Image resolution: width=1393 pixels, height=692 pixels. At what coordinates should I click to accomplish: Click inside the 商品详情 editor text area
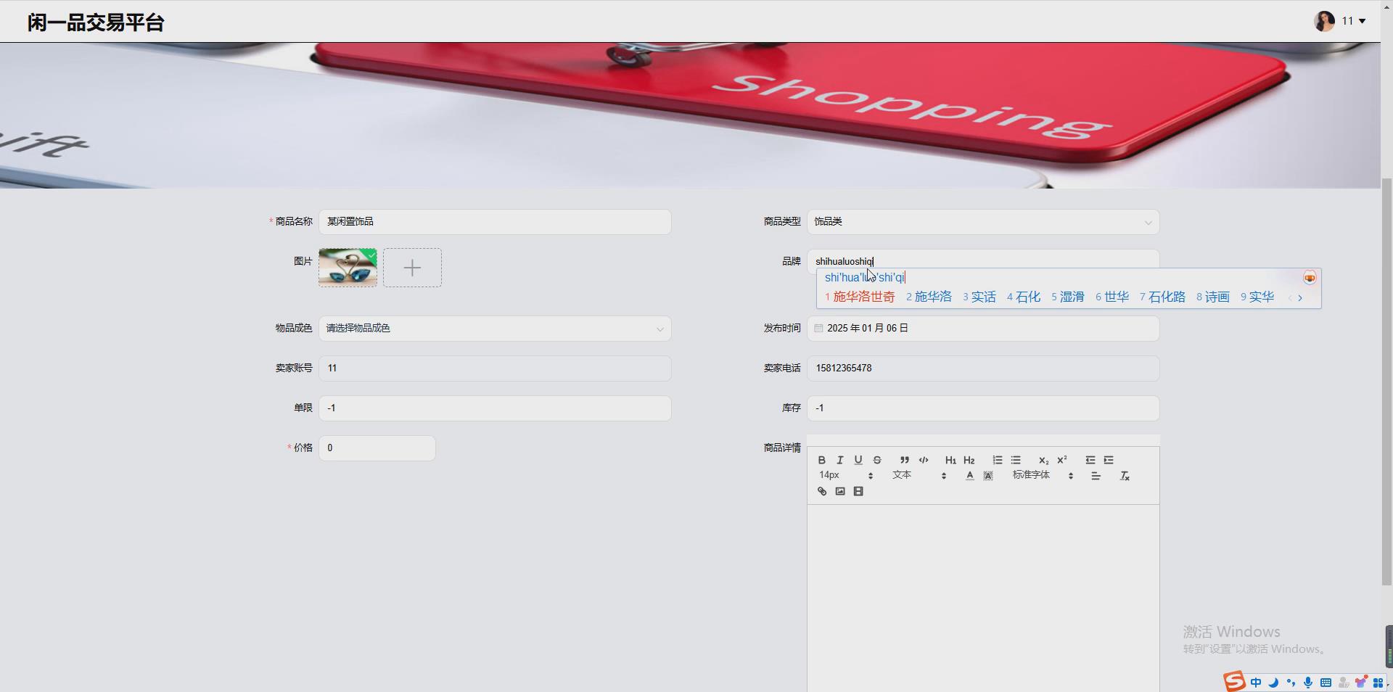pyautogui.click(x=983, y=598)
